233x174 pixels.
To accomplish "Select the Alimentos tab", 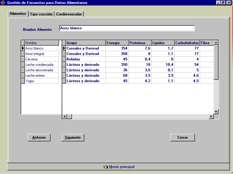I will point(18,14).
